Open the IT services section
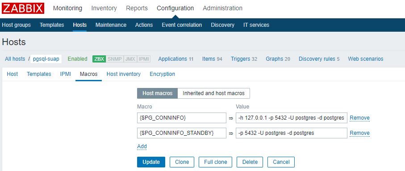The height and width of the screenshot is (171, 405). coord(256,25)
